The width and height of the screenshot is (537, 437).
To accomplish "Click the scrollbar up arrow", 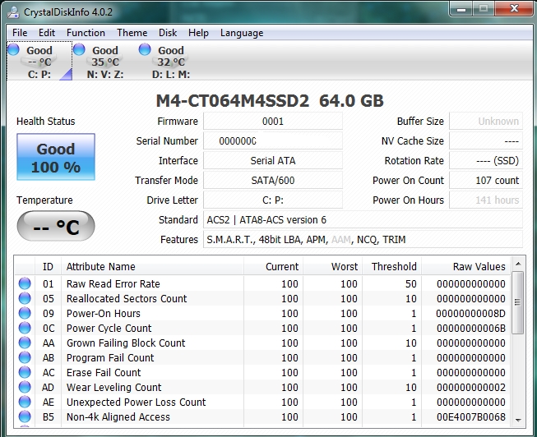I will click(x=518, y=264).
